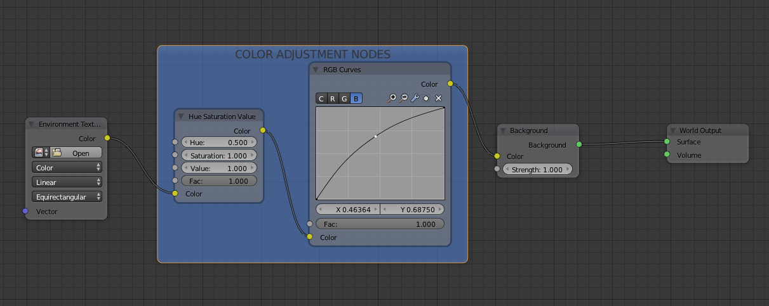Select the R red curve channel
769x306 pixels.
coord(333,98)
